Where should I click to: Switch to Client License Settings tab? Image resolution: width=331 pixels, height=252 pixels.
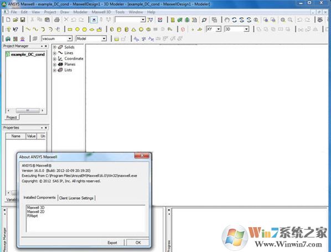pos(76,198)
